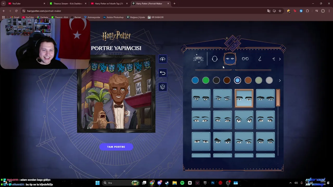Open the glasses category
Viewport: 333px width, 187px height.
[x=245, y=59]
